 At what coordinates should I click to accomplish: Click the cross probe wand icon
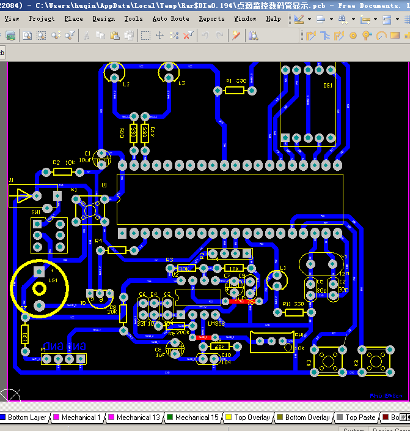(x=236, y=36)
